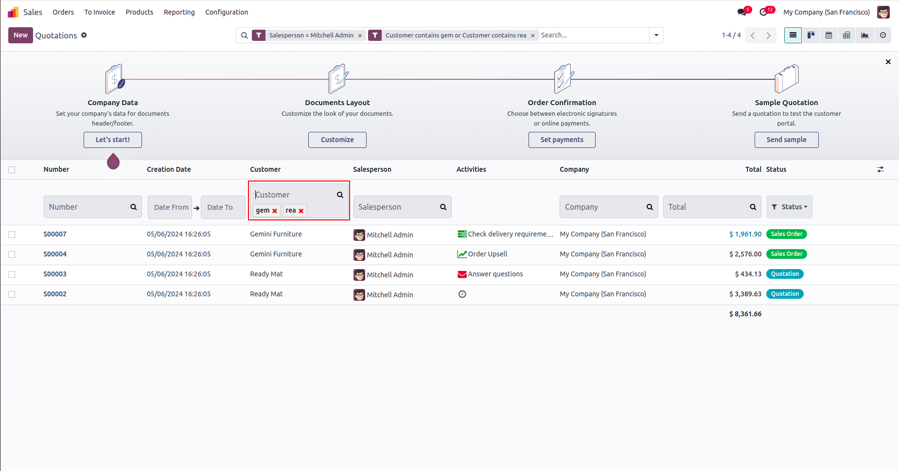This screenshot has width=899, height=471.
Task: Open the Configuration menu
Action: coord(227,12)
